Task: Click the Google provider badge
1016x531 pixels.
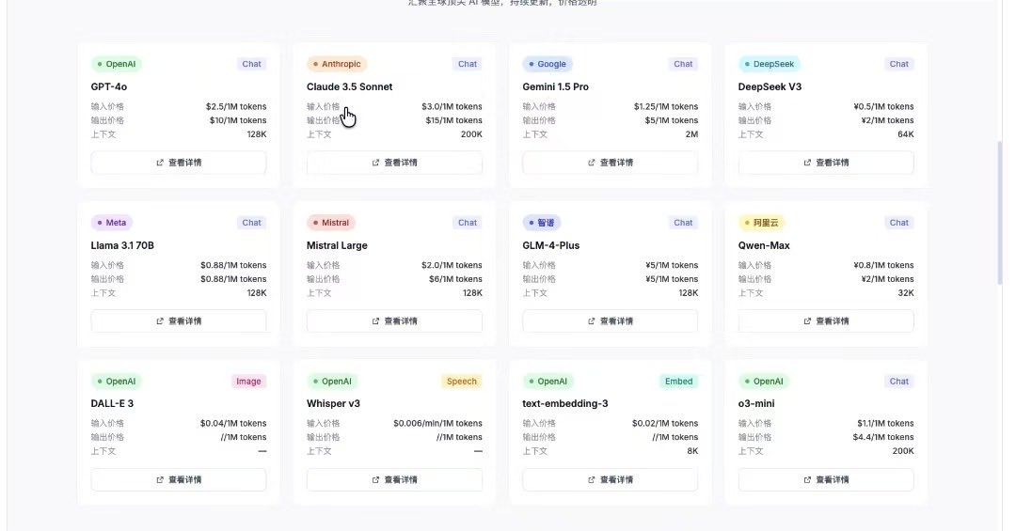Action: (548, 64)
